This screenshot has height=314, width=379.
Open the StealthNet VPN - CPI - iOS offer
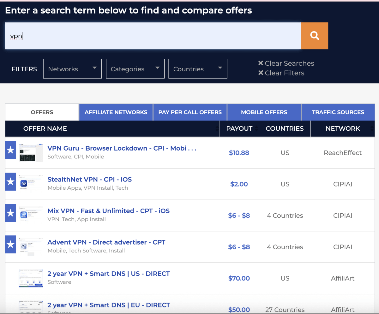89,180
